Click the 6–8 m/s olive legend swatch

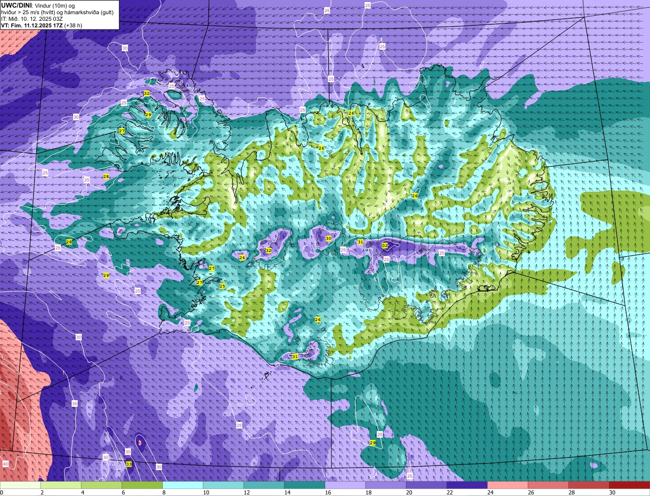(142, 485)
